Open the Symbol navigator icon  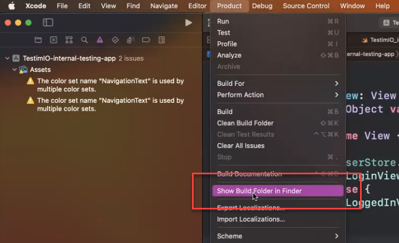(x=69, y=40)
